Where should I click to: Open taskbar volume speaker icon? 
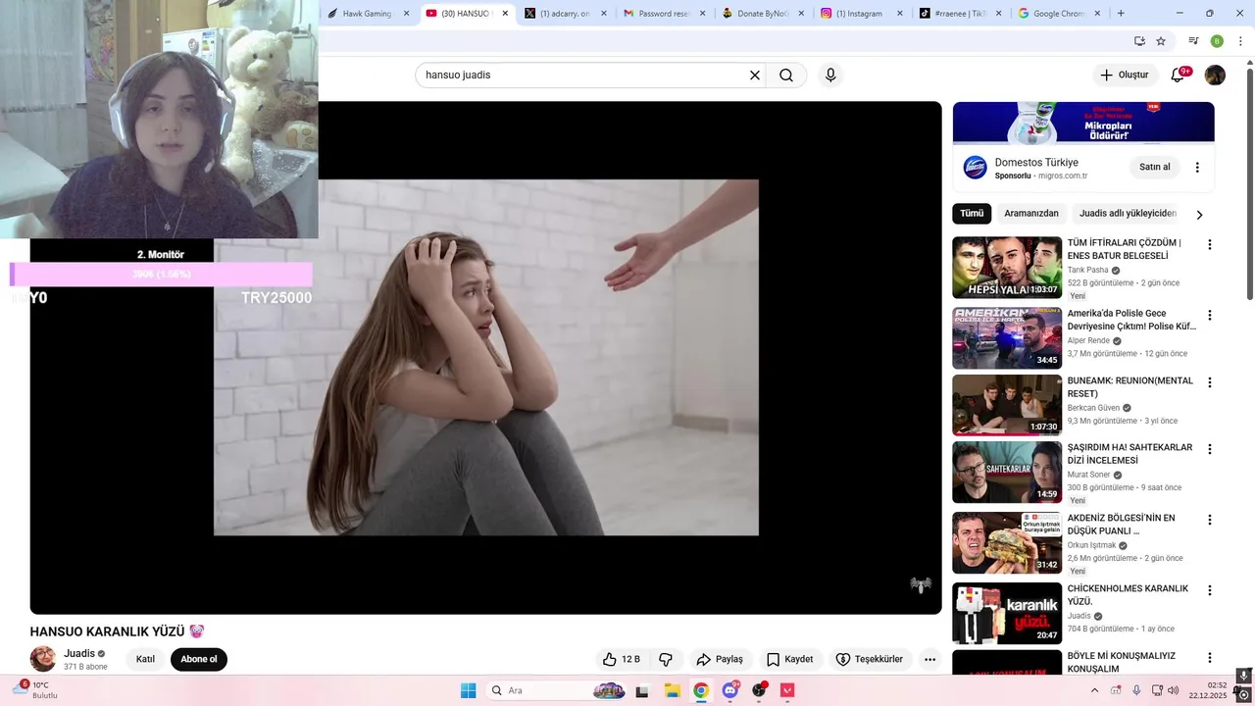pos(1173,690)
